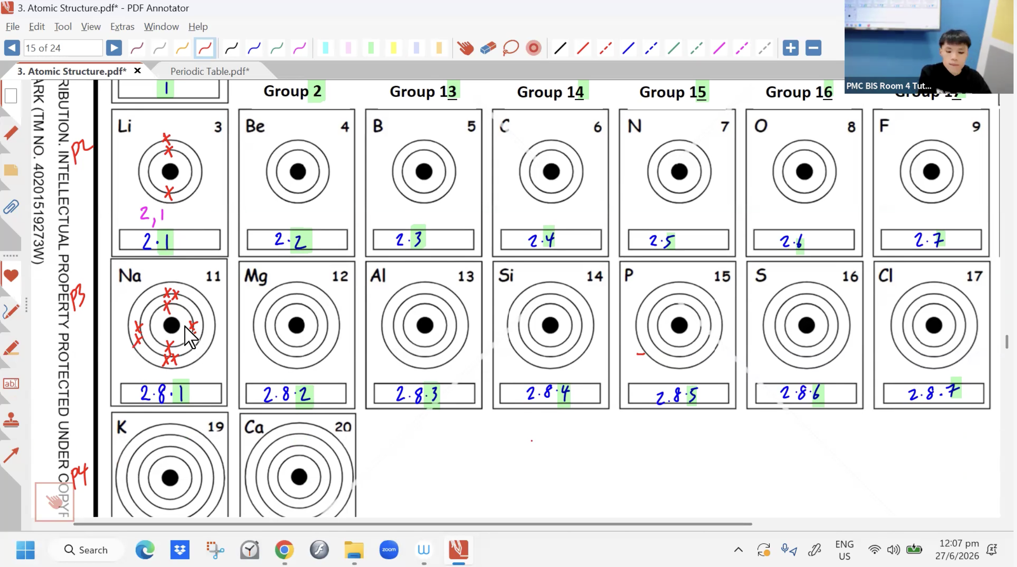Select the black curved pen preset
Image resolution: width=1017 pixels, height=567 pixels.
pos(231,48)
